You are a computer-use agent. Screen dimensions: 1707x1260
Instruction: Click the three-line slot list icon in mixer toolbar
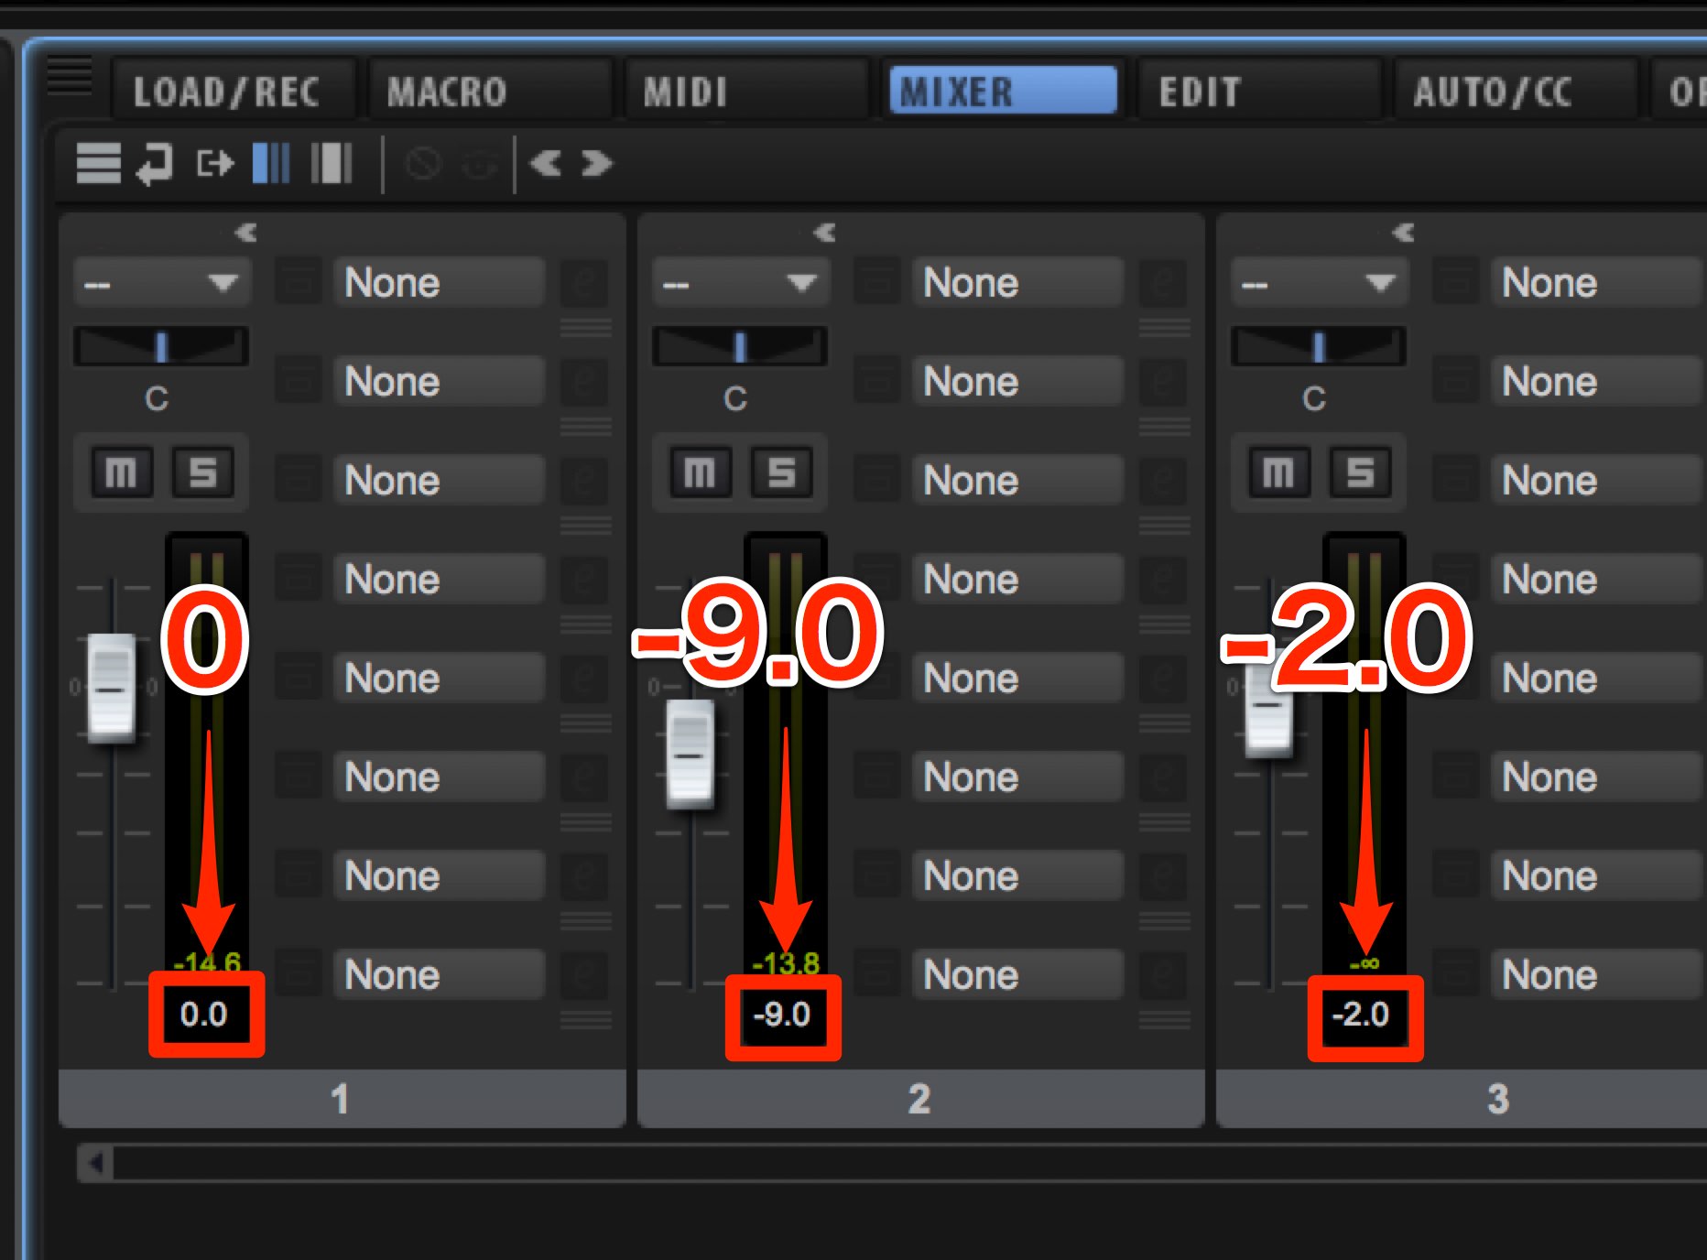coord(98,165)
